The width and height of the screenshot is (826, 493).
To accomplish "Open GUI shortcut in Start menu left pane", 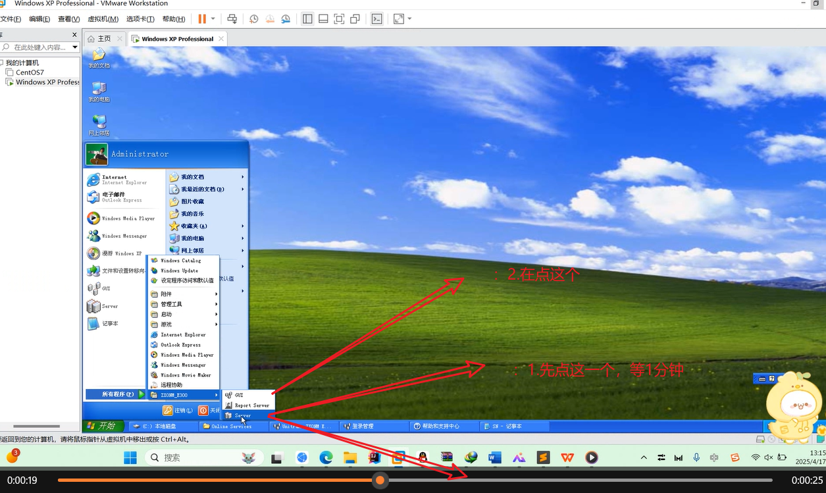I will coord(99,288).
